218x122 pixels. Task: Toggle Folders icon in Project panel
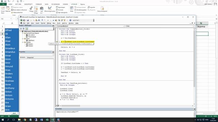pos(27,28)
